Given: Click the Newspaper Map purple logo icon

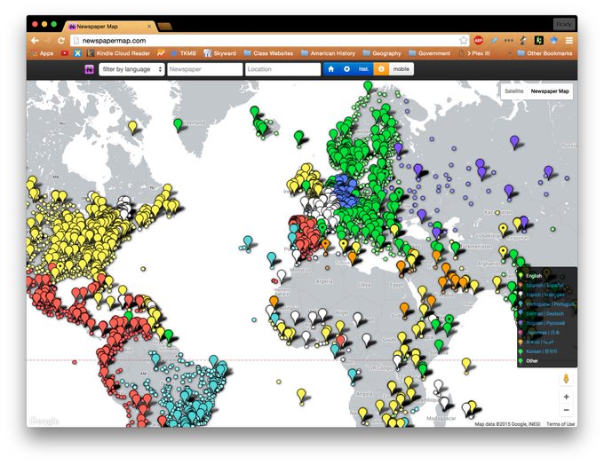Looking at the screenshot, I should [90, 68].
